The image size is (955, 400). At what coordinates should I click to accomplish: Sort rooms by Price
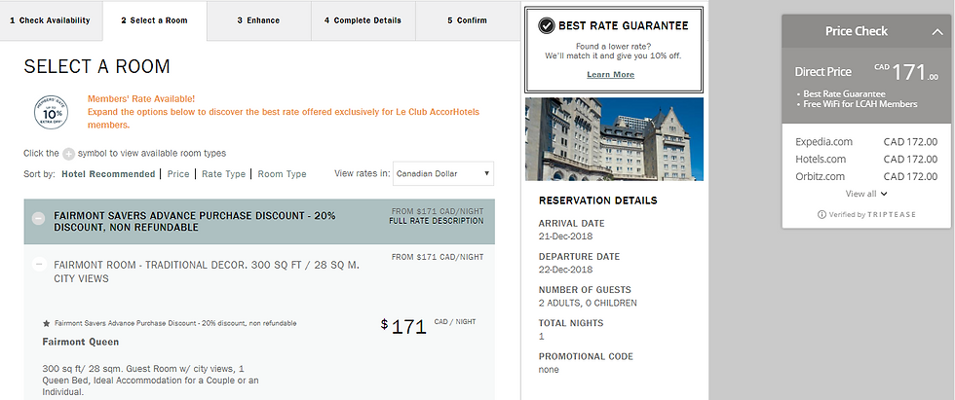tap(178, 174)
